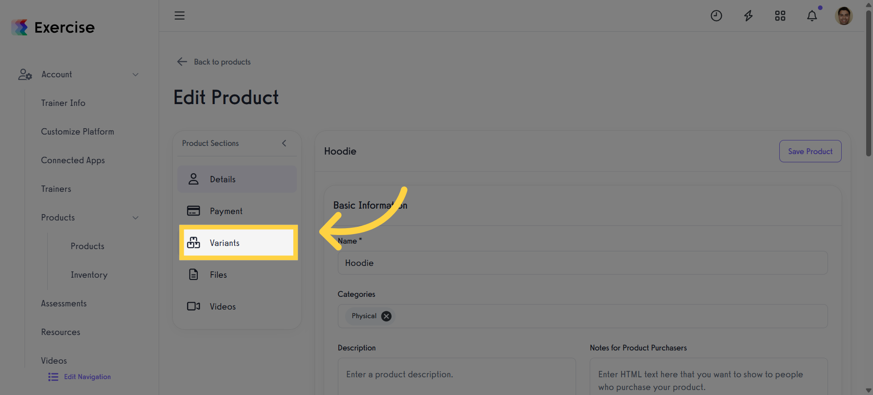873x395 pixels.
Task: Click the clock history icon
Action: 716,16
